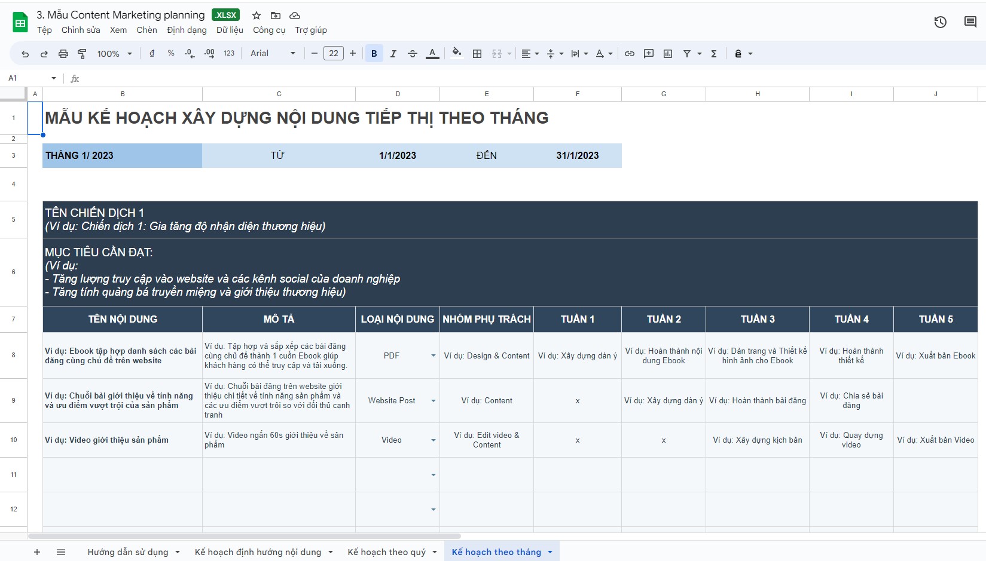Screen dimensions: 986x561
Task: Apply currency format with the đ icon
Action: (152, 54)
